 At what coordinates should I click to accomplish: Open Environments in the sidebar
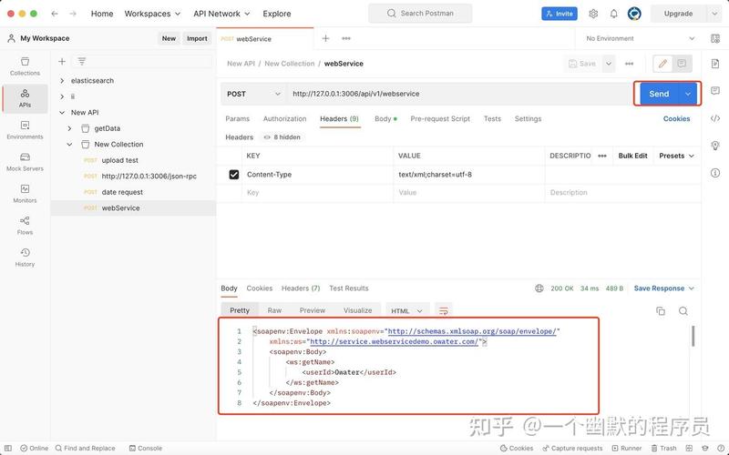pos(26,130)
